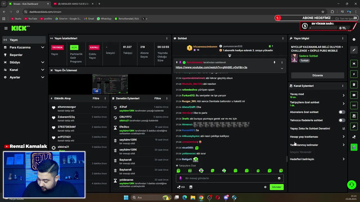Open the hamburger menu beside the Kick logo
The height and width of the screenshot is (202, 360).
click(6, 28)
